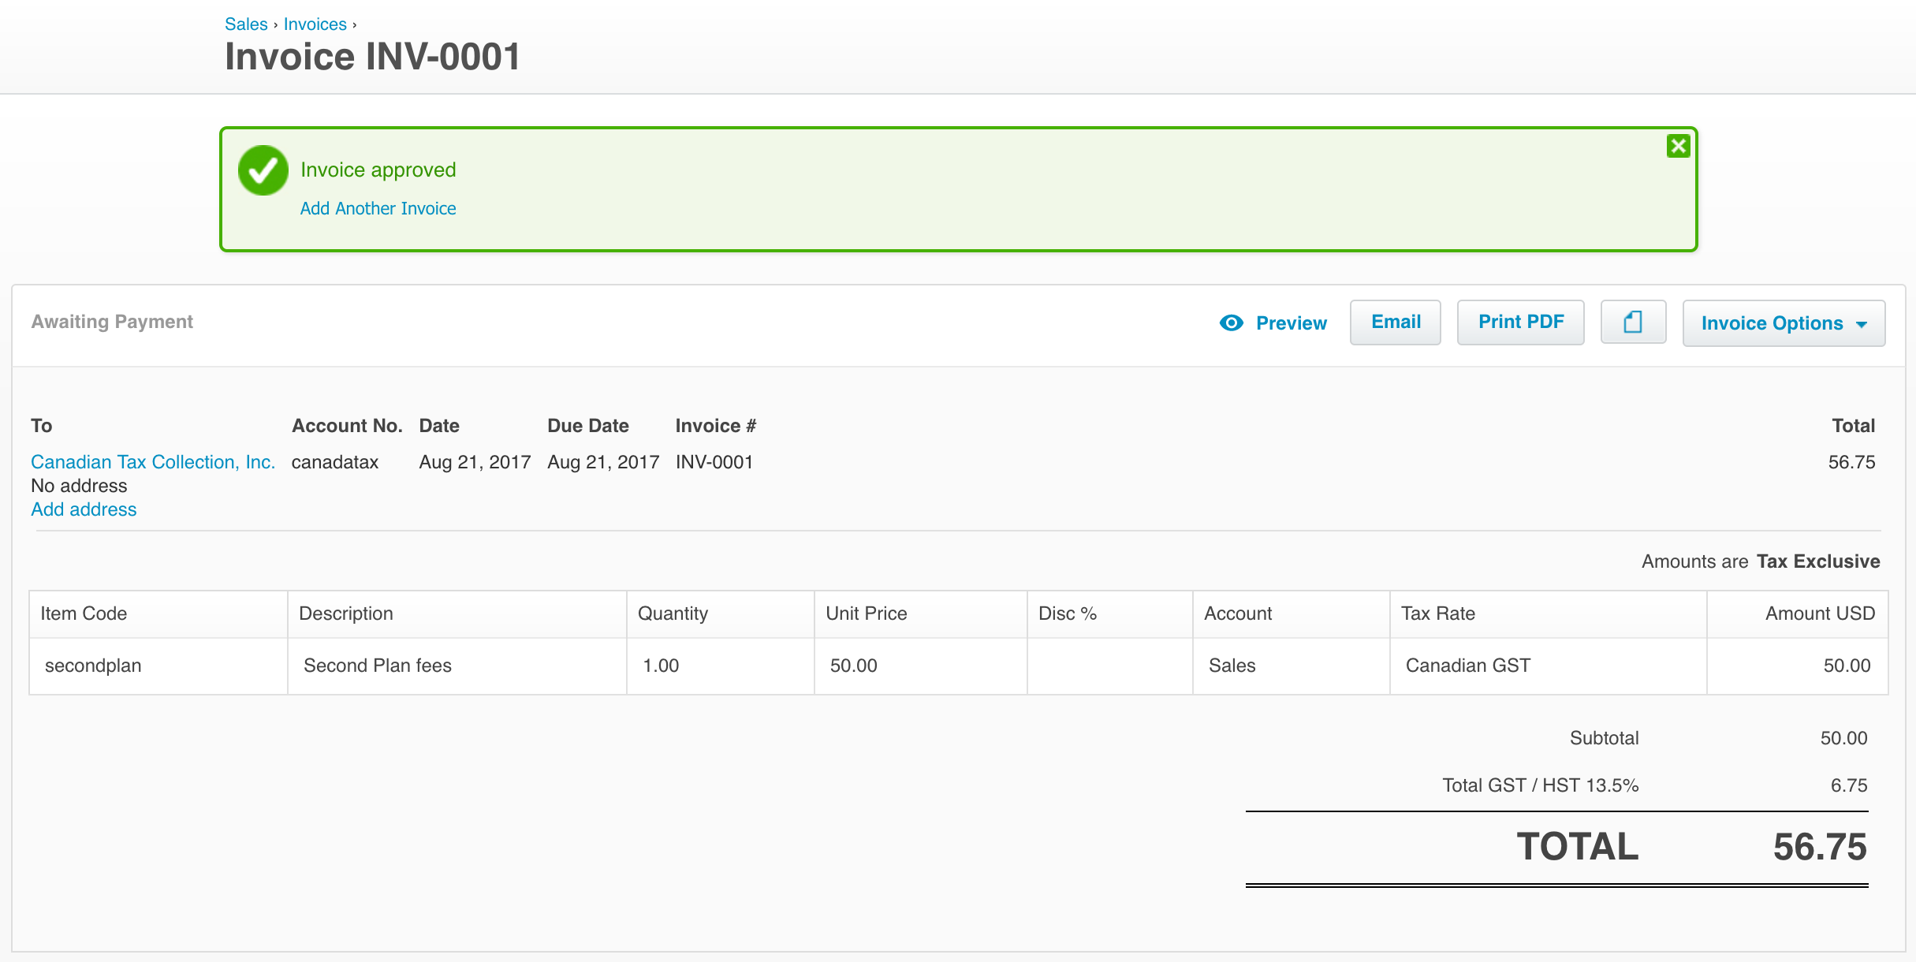Click Add address under the contact name
The image size is (1916, 962).
(x=84, y=509)
